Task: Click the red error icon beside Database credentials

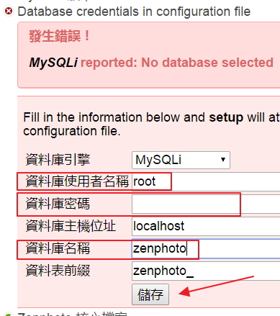Action: pos(9,12)
